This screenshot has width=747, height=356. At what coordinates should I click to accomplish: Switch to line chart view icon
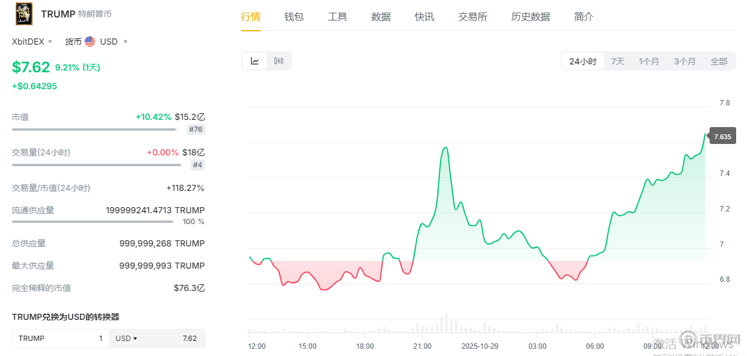point(255,61)
